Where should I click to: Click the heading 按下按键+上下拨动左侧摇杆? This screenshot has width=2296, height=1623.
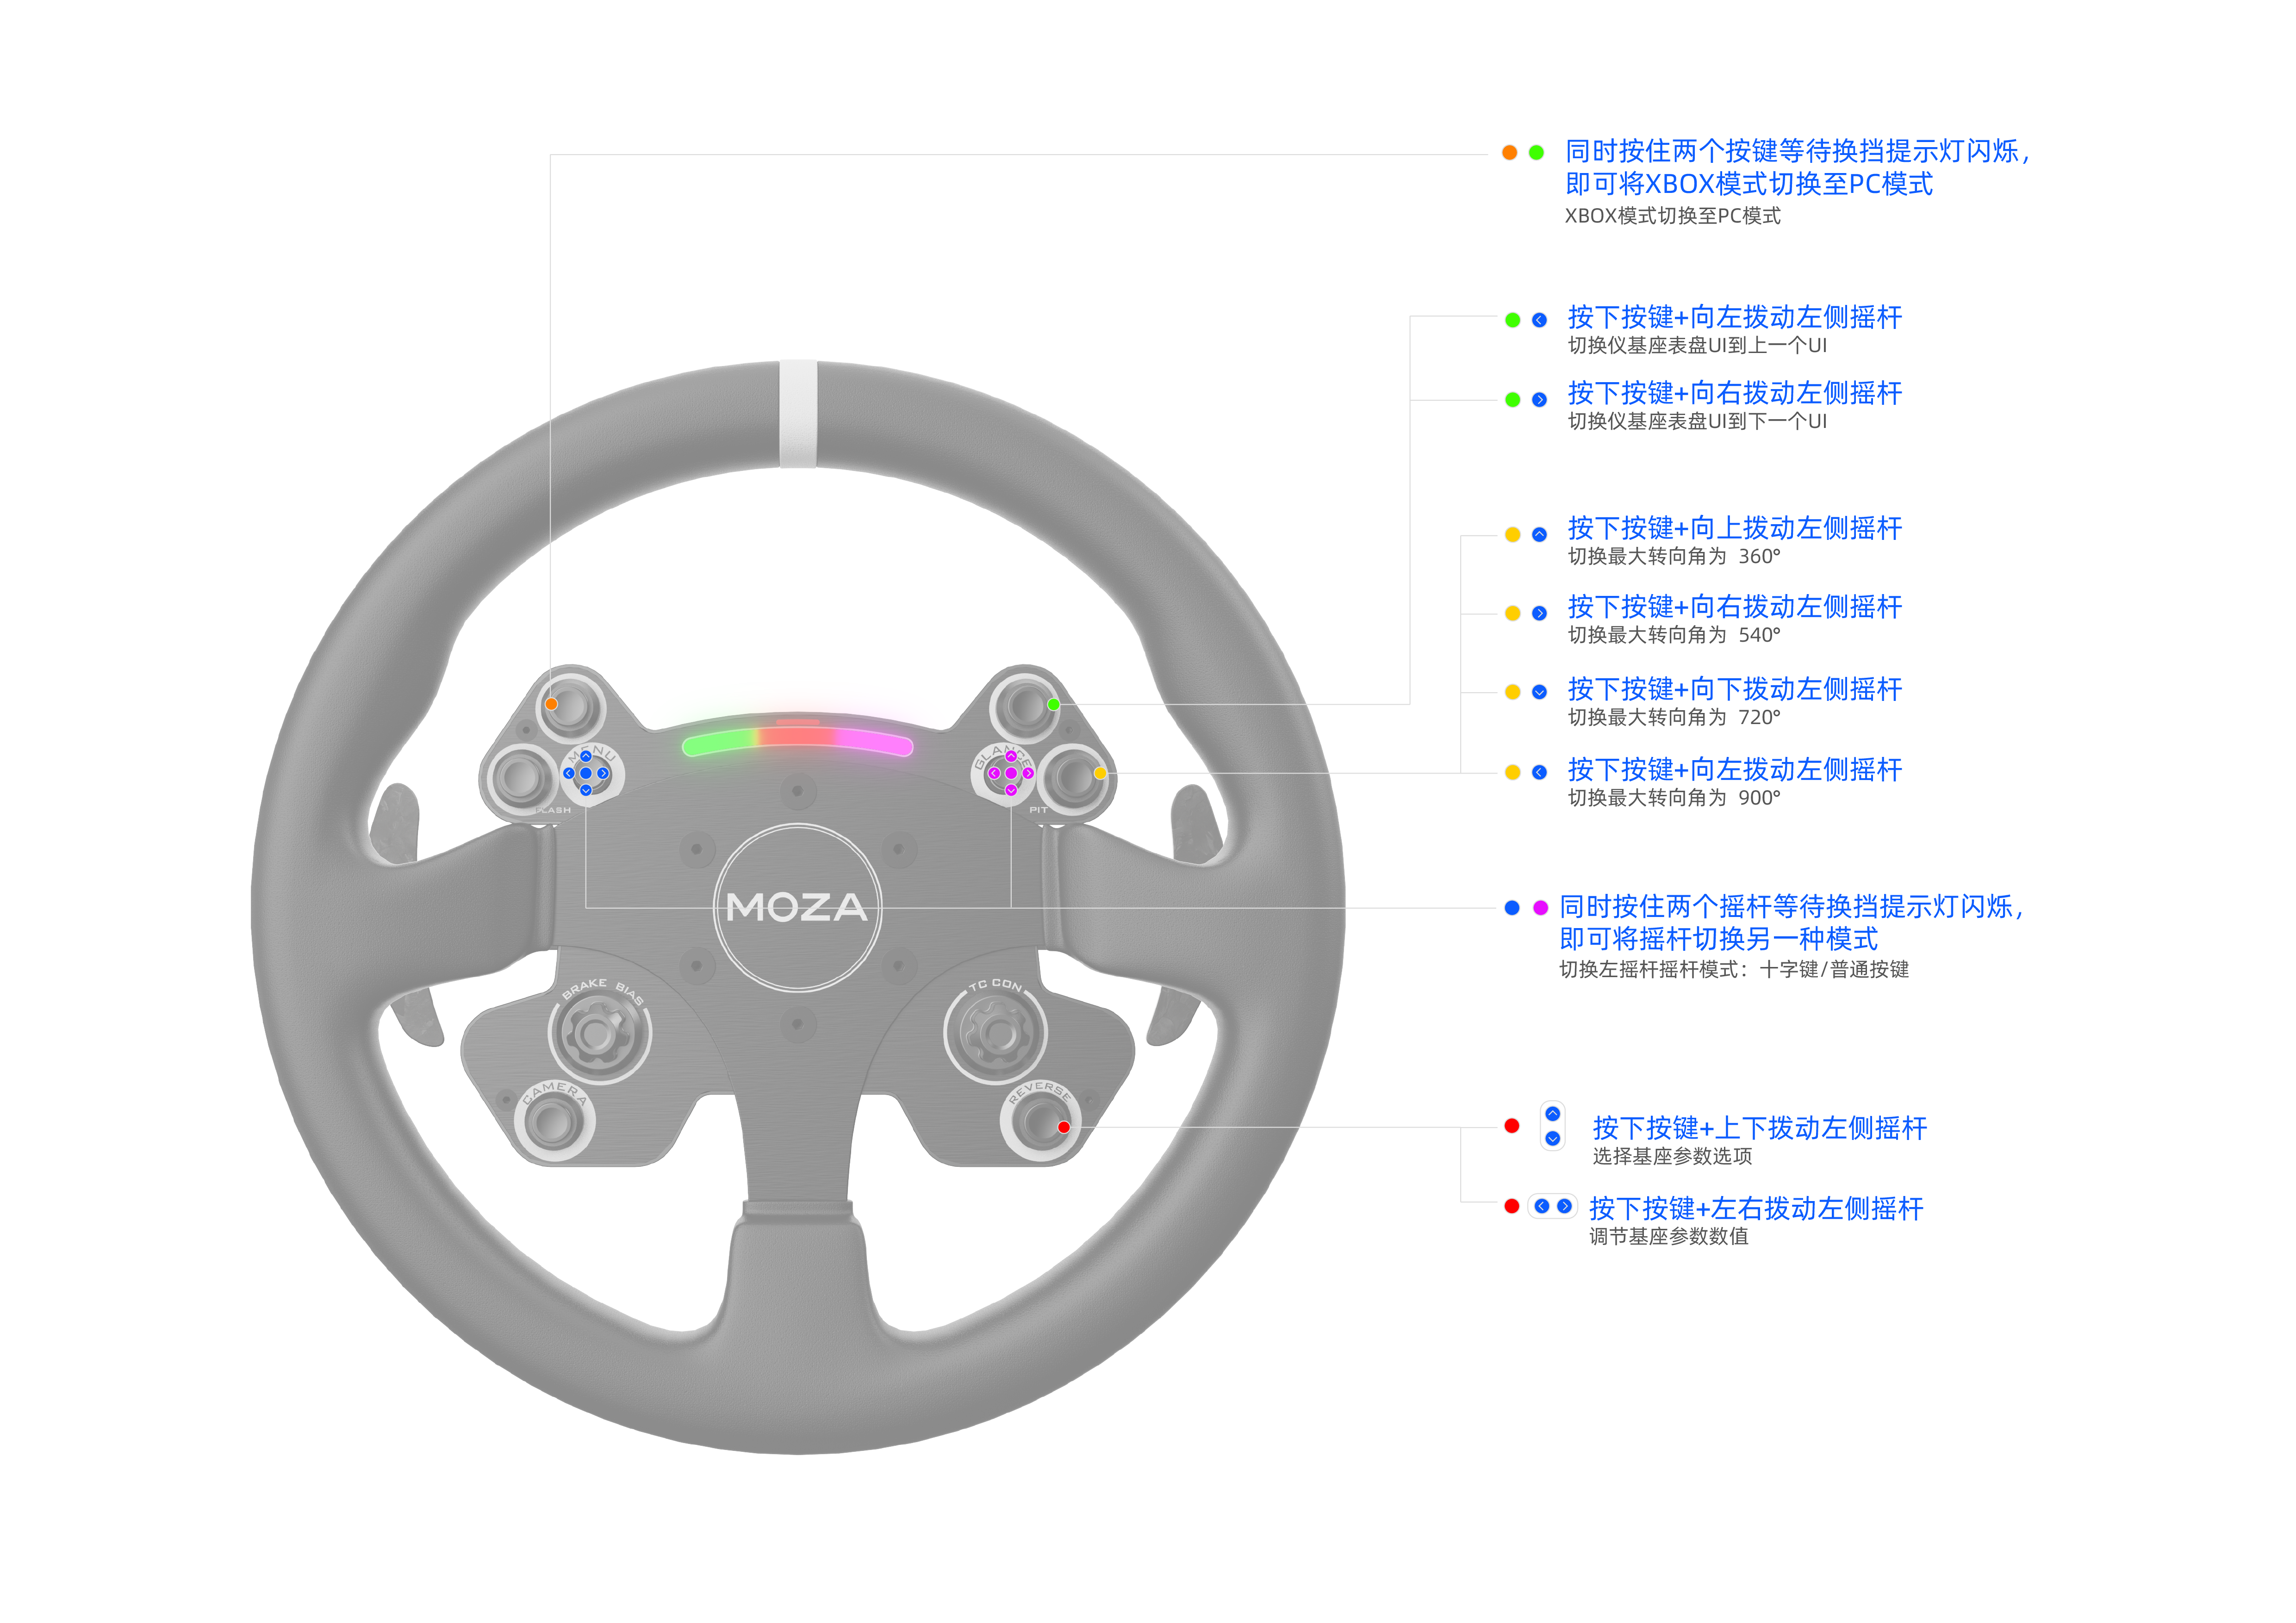(1760, 1128)
